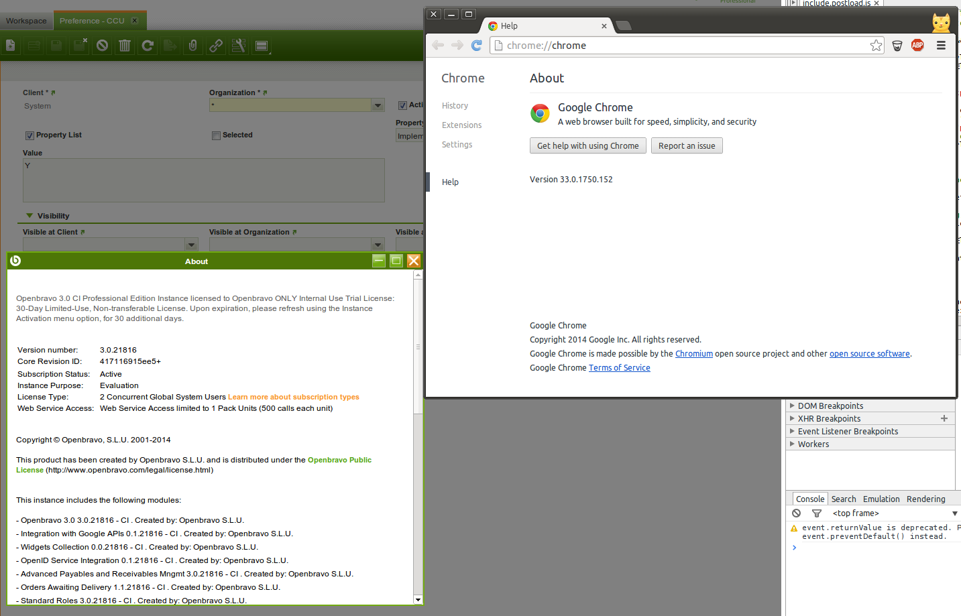Expand the Workers section
The width and height of the screenshot is (961, 616).
coord(792,444)
